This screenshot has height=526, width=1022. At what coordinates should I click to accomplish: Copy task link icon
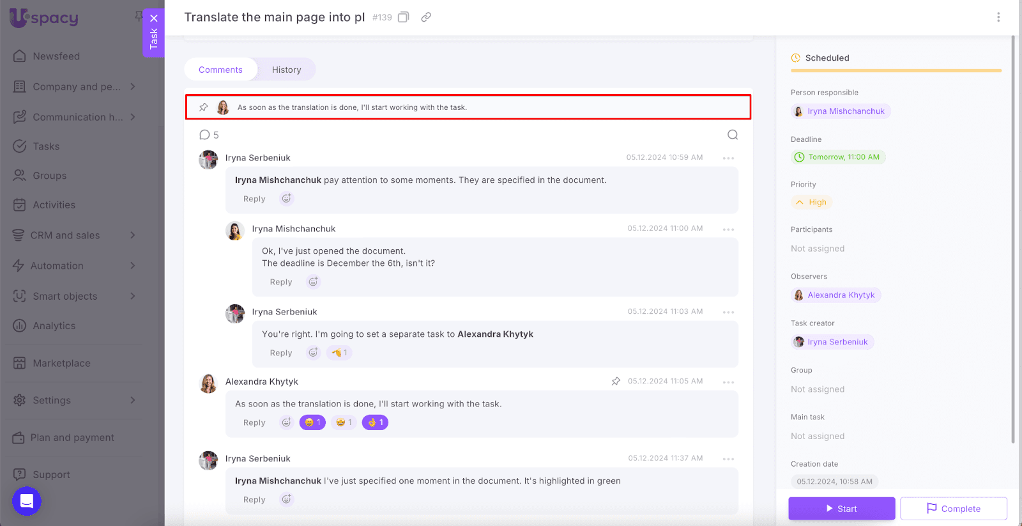[x=426, y=17]
